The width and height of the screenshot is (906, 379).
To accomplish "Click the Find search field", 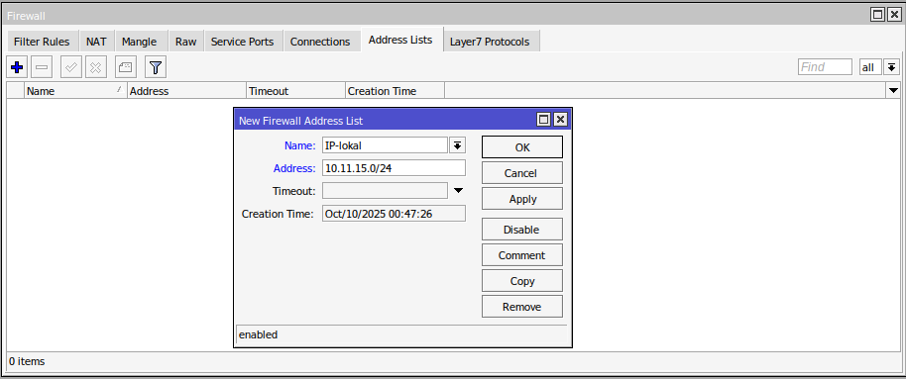I will (x=825, y=67).
